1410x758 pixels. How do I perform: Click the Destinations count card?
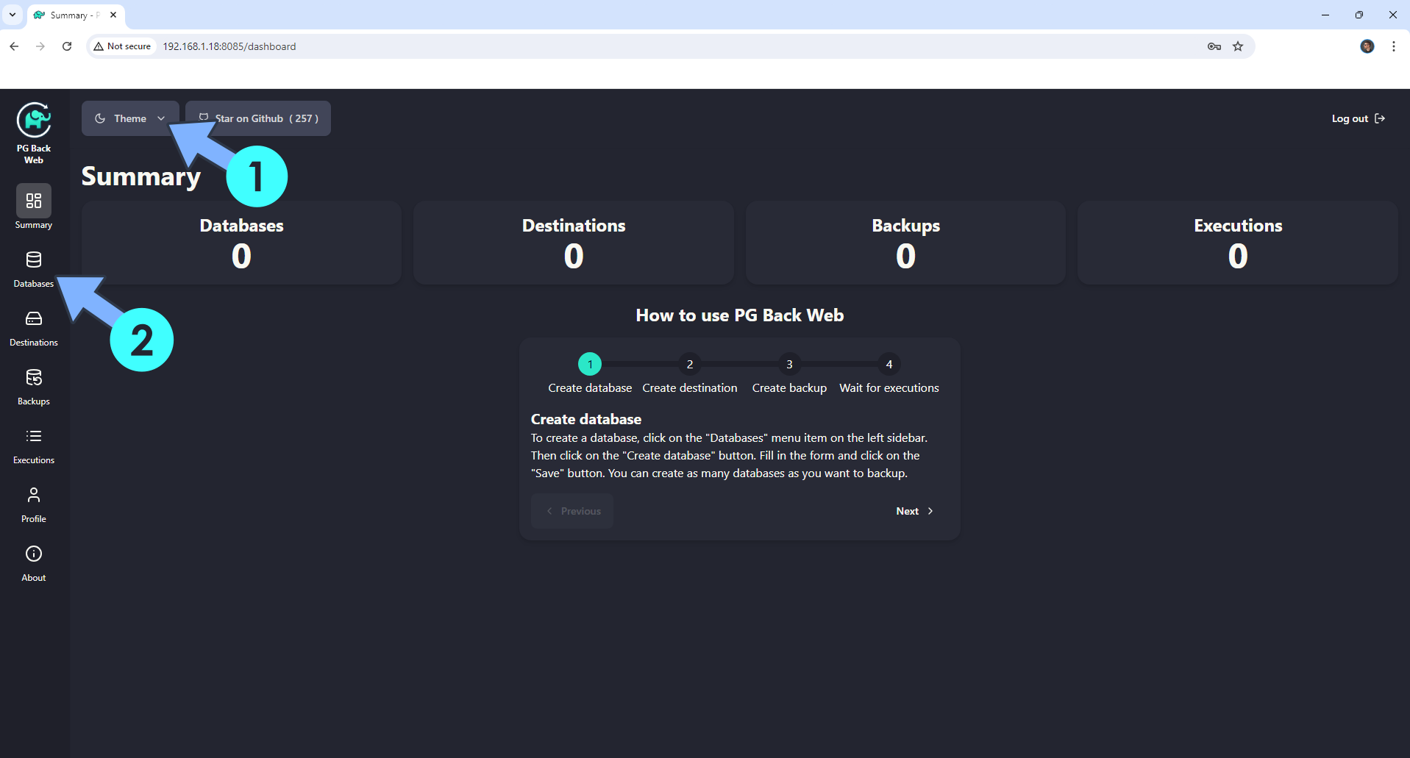click(x=574, y=243)
